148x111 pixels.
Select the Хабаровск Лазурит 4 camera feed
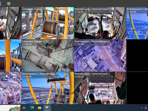click(48, 55)
